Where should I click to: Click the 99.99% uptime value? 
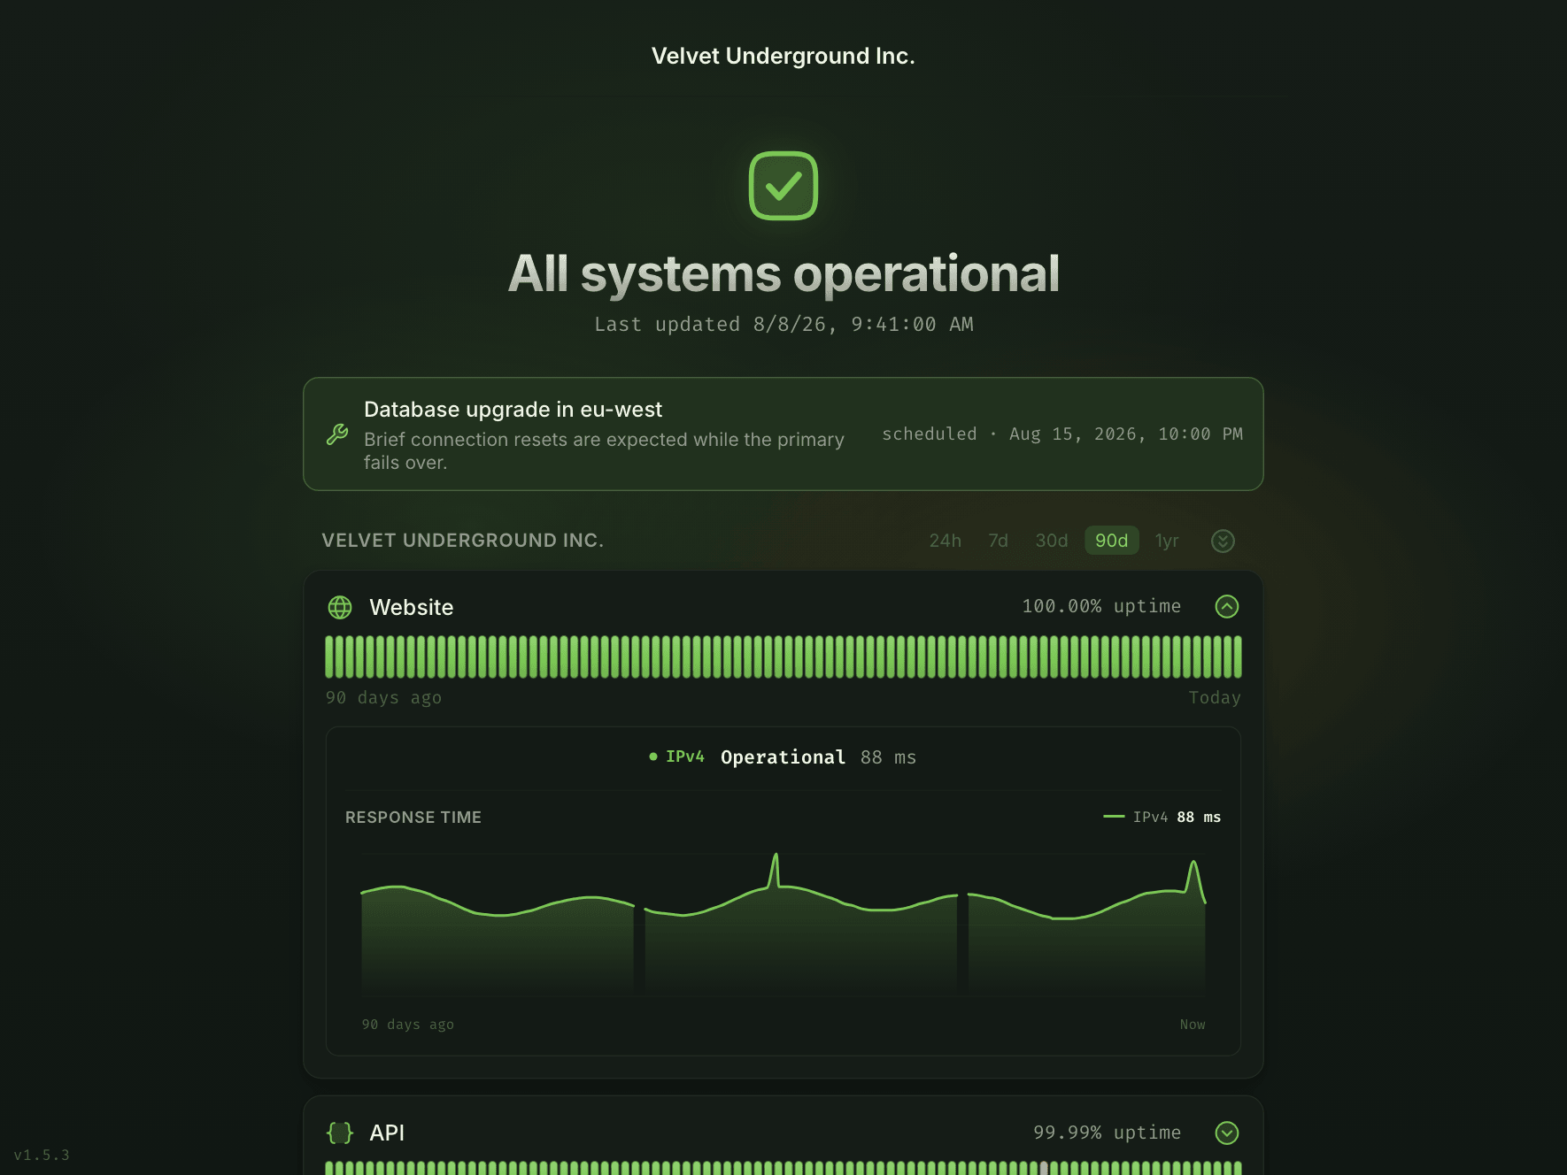click(x=1107, y=1133)
